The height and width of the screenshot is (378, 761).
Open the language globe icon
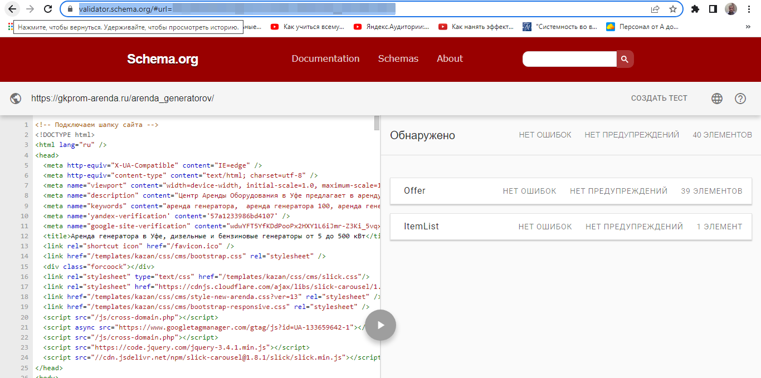pyautogui.click(x=717, y=99)
